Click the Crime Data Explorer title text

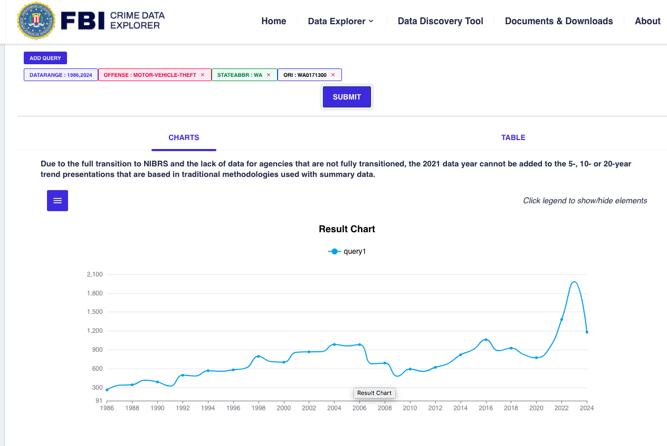point(137,21)
